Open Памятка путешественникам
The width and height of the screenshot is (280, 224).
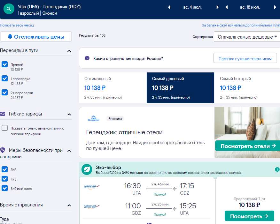(245, 58)
